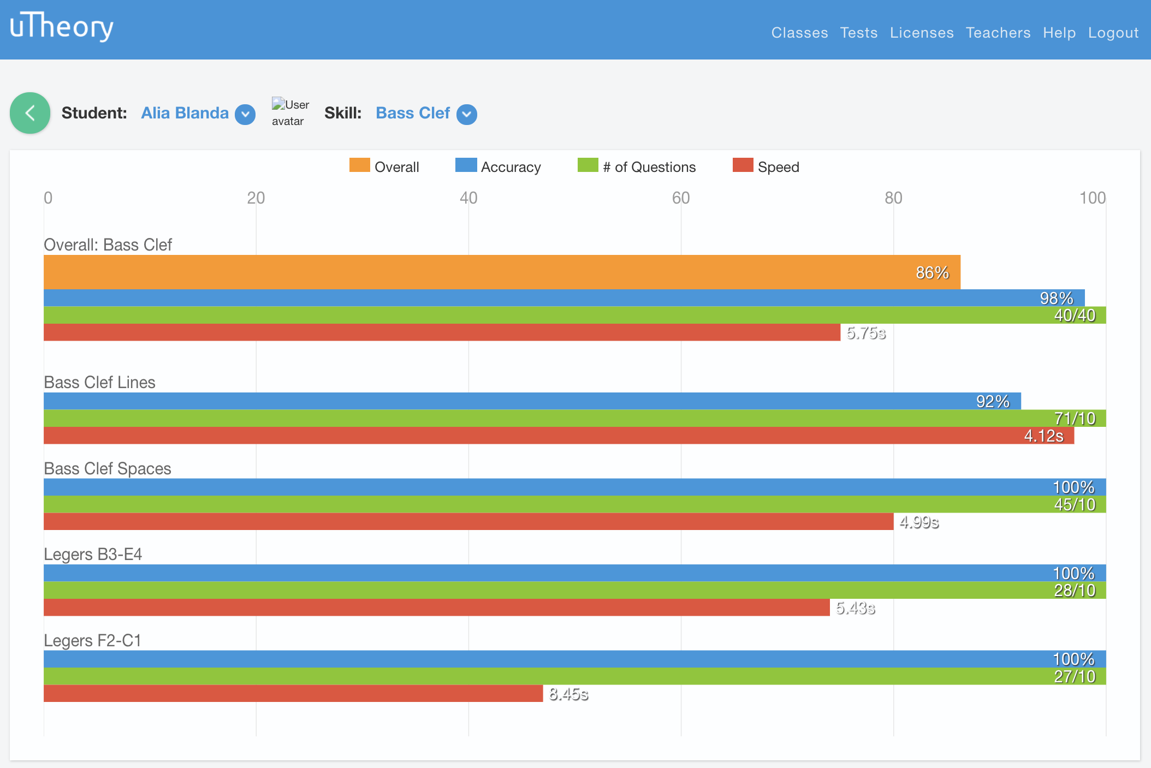Click the Legers B3-E4 100% accuracy bar
Image resolution: width=1151 pixels, height=768 pixels.
tap(575, 573)
